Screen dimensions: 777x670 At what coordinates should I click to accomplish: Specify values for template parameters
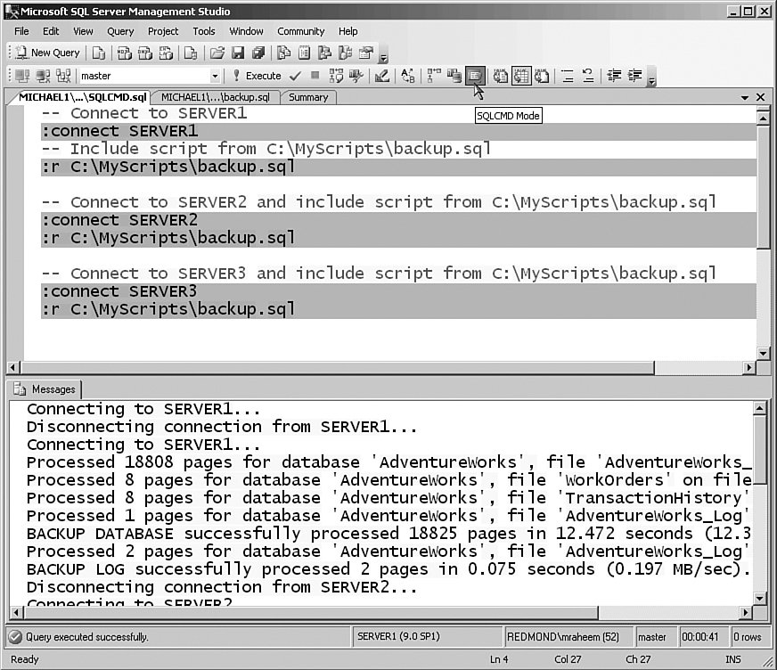pos(408,76)
